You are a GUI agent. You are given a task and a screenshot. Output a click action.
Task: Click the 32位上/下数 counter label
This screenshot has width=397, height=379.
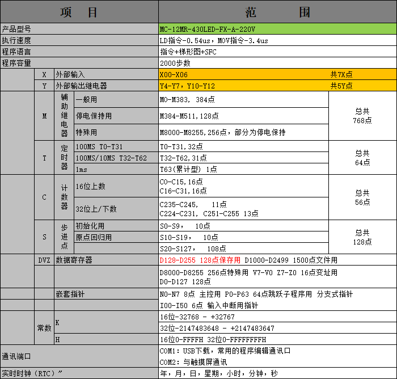click(116, 209)
